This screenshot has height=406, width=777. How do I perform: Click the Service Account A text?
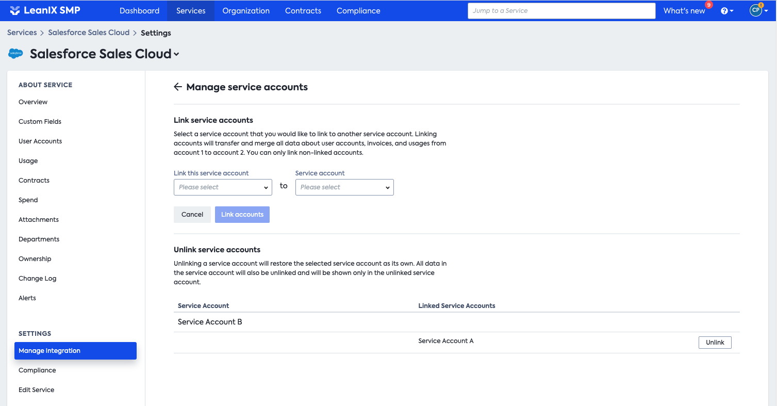click(x=445, y=341)
